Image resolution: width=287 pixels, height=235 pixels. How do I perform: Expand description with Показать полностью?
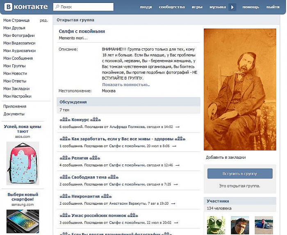pyautogui.click(x=126, y=84)
